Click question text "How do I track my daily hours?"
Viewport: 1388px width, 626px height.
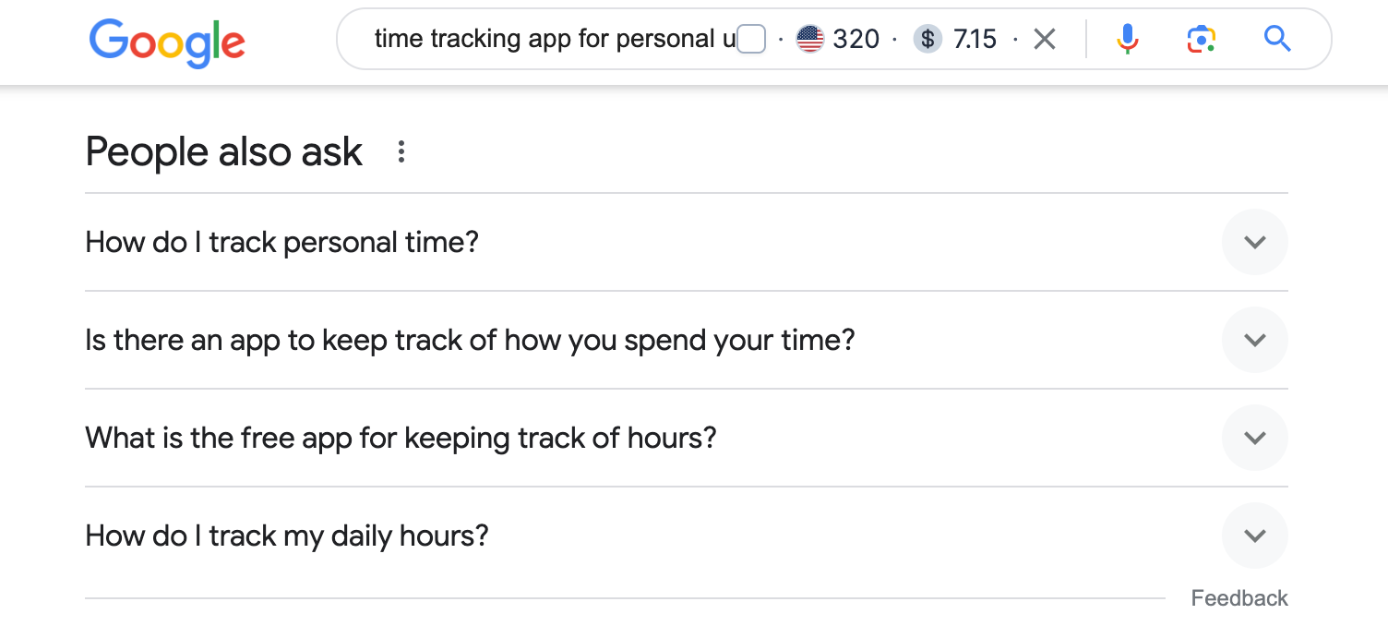coord(286,536)
